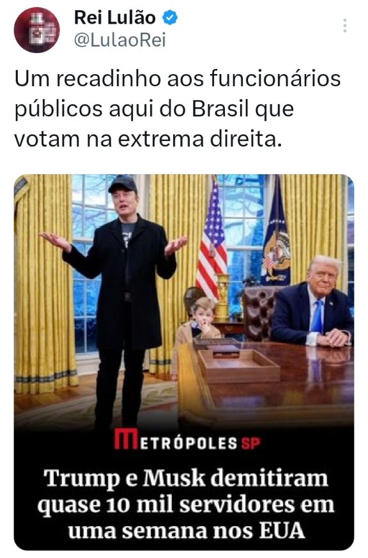Viewport: 368px width, 558px height.
Task: Click tweet text 'Um recadinho aos funcionários'
Action: (178, 79)
